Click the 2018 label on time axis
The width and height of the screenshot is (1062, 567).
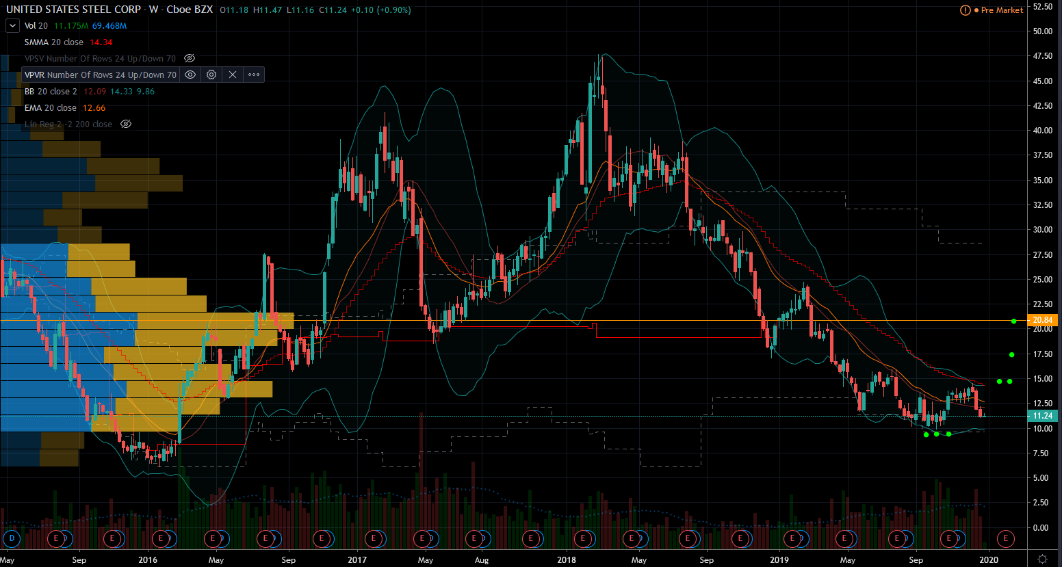coord(567,559)
